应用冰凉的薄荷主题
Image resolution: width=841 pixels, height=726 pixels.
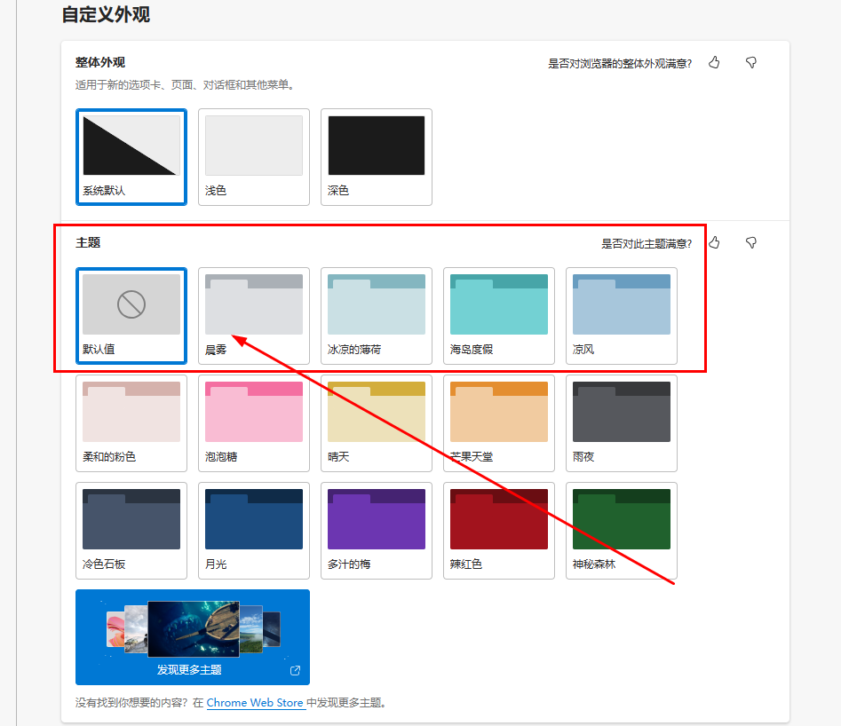[x=376, y=316]
